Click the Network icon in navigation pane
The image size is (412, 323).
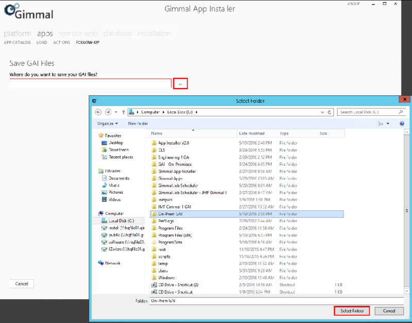101,262
